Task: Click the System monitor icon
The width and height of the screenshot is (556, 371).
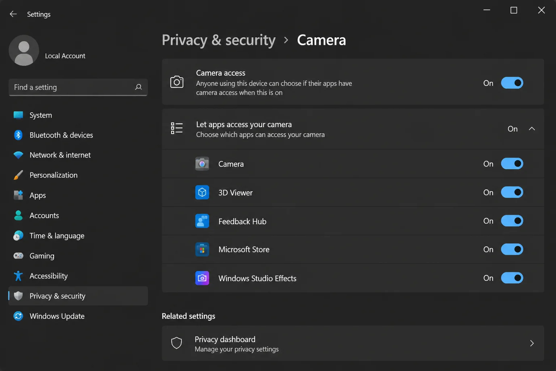Action: [18, 115]
